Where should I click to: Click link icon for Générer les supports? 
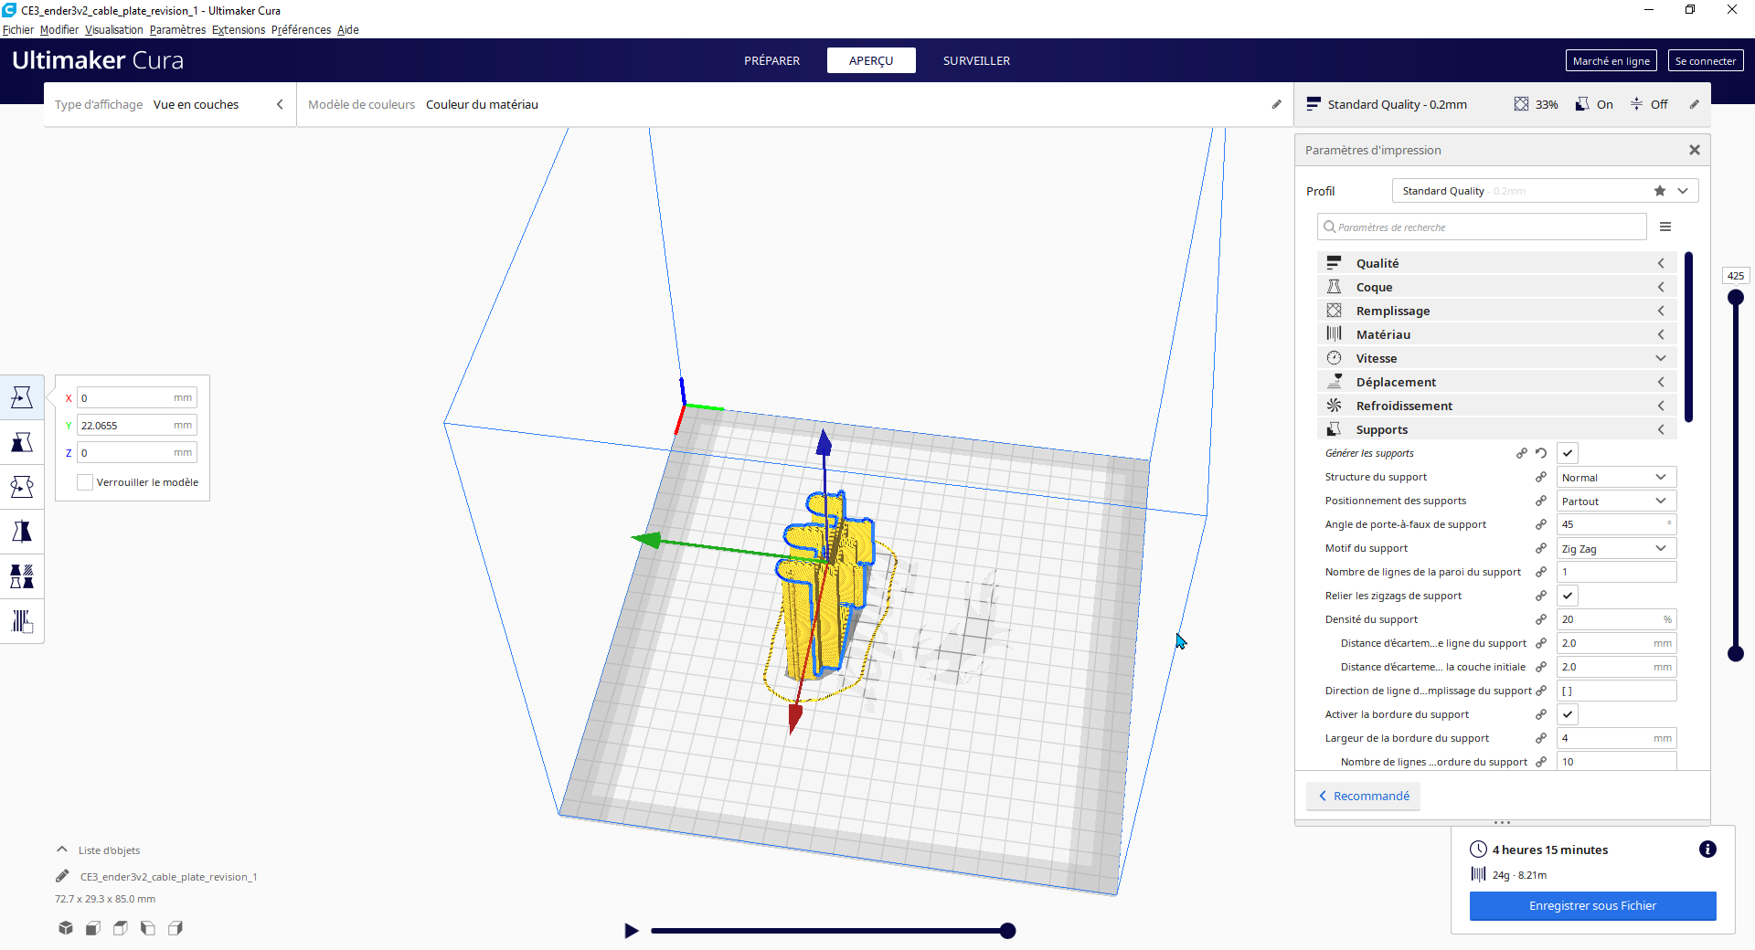1522,453
